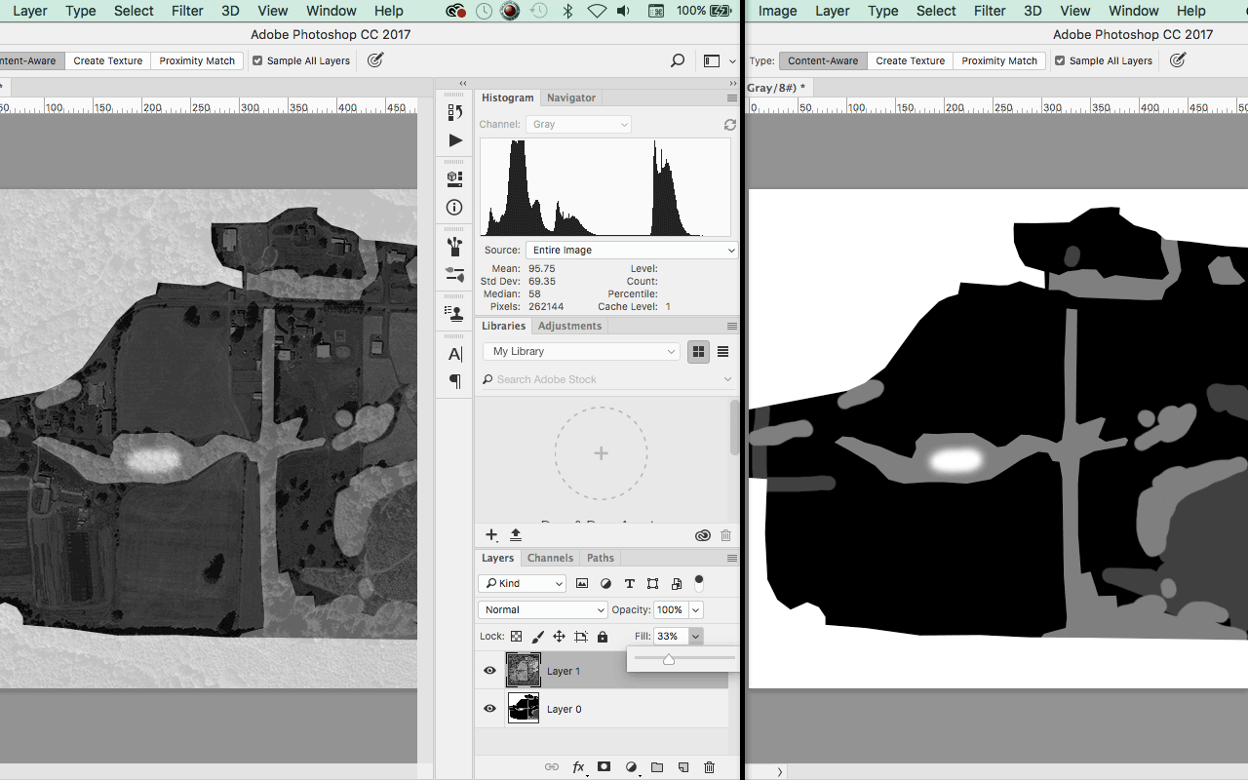Image resolution: width=1248 pixels, height=780 pixels.
Task: Open the History panel icon in the dock
Action: [454, 113]
